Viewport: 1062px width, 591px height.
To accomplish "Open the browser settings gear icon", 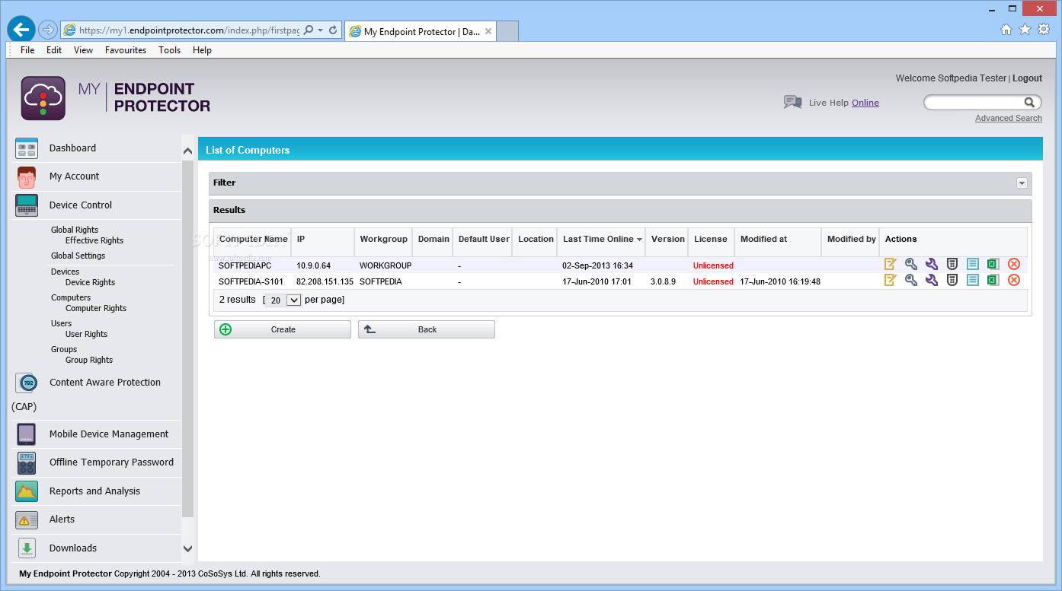I will pyautogui.click(x=1044, y=30).
